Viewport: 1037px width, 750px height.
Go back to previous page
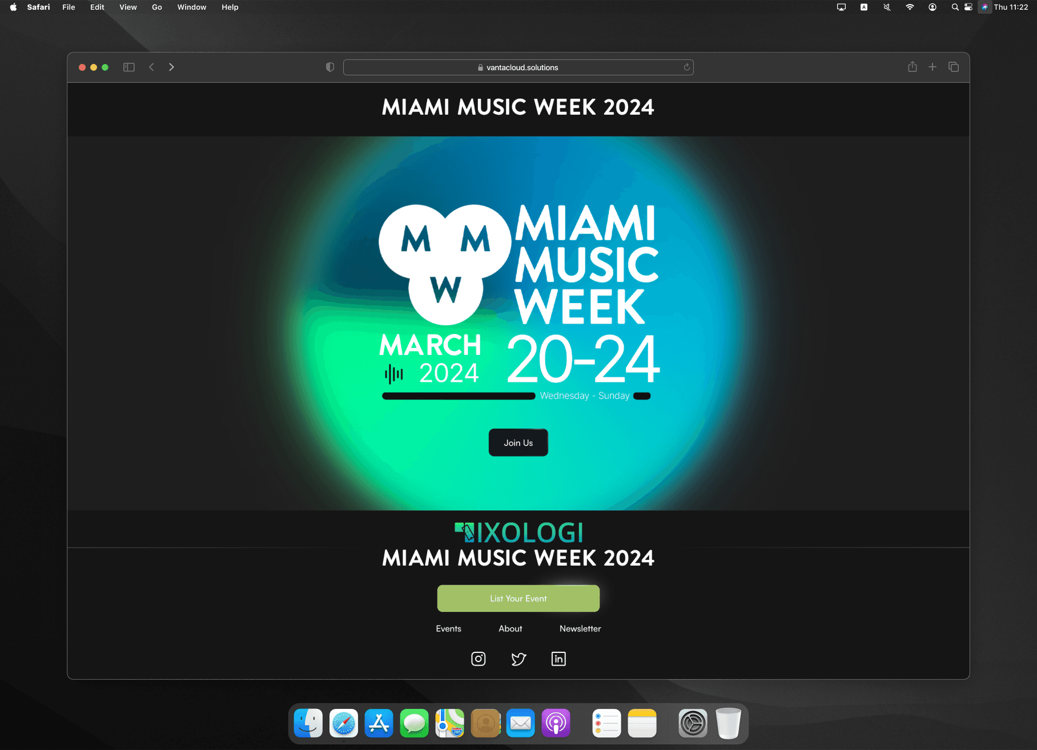coord(152,67)
